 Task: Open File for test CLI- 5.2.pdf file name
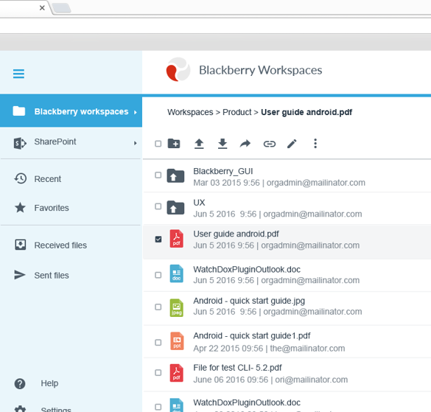(237, 368)
